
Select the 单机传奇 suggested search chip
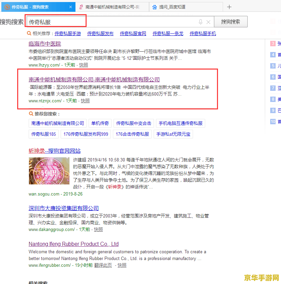[100, 123]
